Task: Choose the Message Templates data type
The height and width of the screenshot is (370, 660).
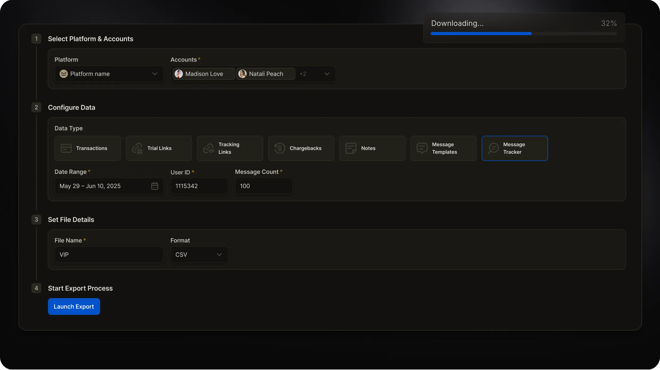Action: [x=444, y=148]
